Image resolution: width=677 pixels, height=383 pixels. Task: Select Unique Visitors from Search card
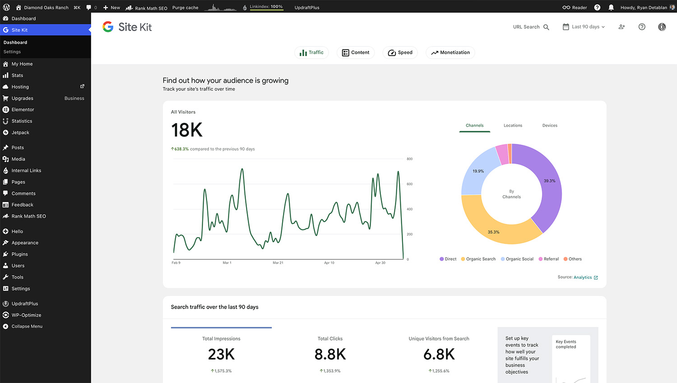439,355
